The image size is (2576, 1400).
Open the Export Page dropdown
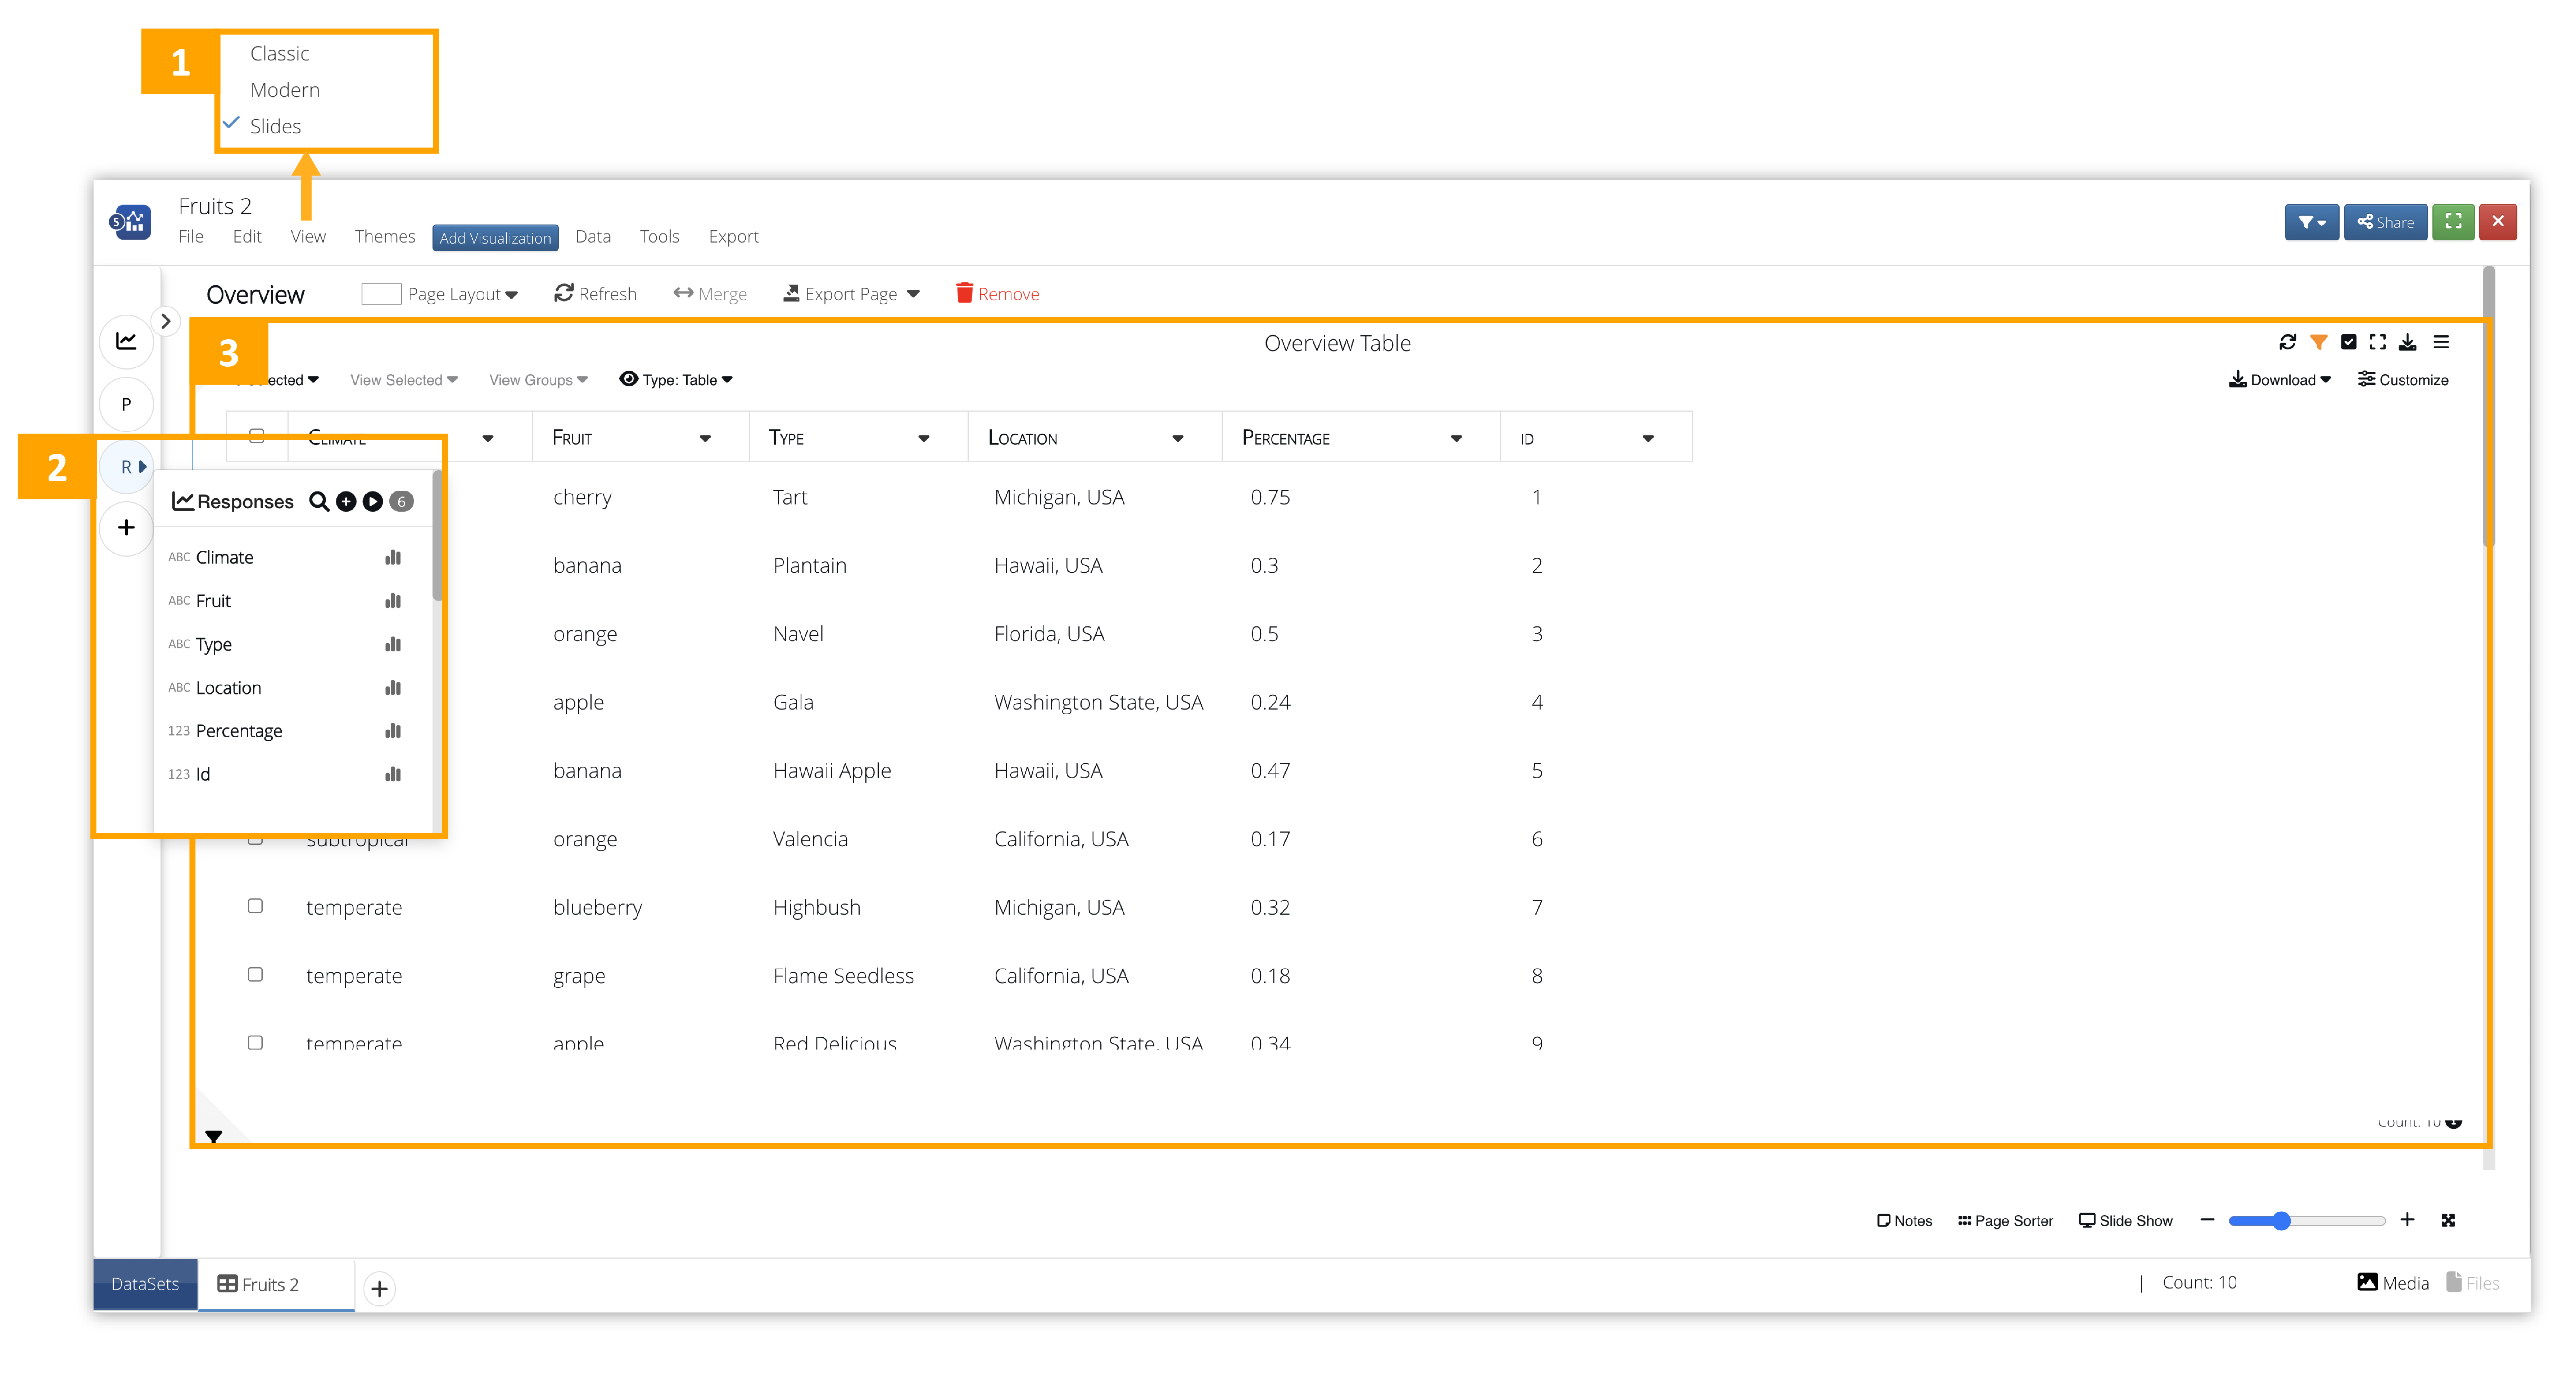click(851, 294)
